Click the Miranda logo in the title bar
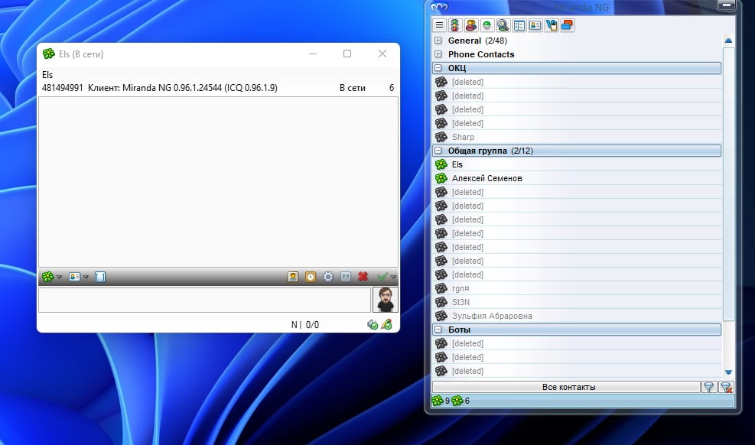The width and height of the screenshot is (755, 445). (x=439, y=7)
